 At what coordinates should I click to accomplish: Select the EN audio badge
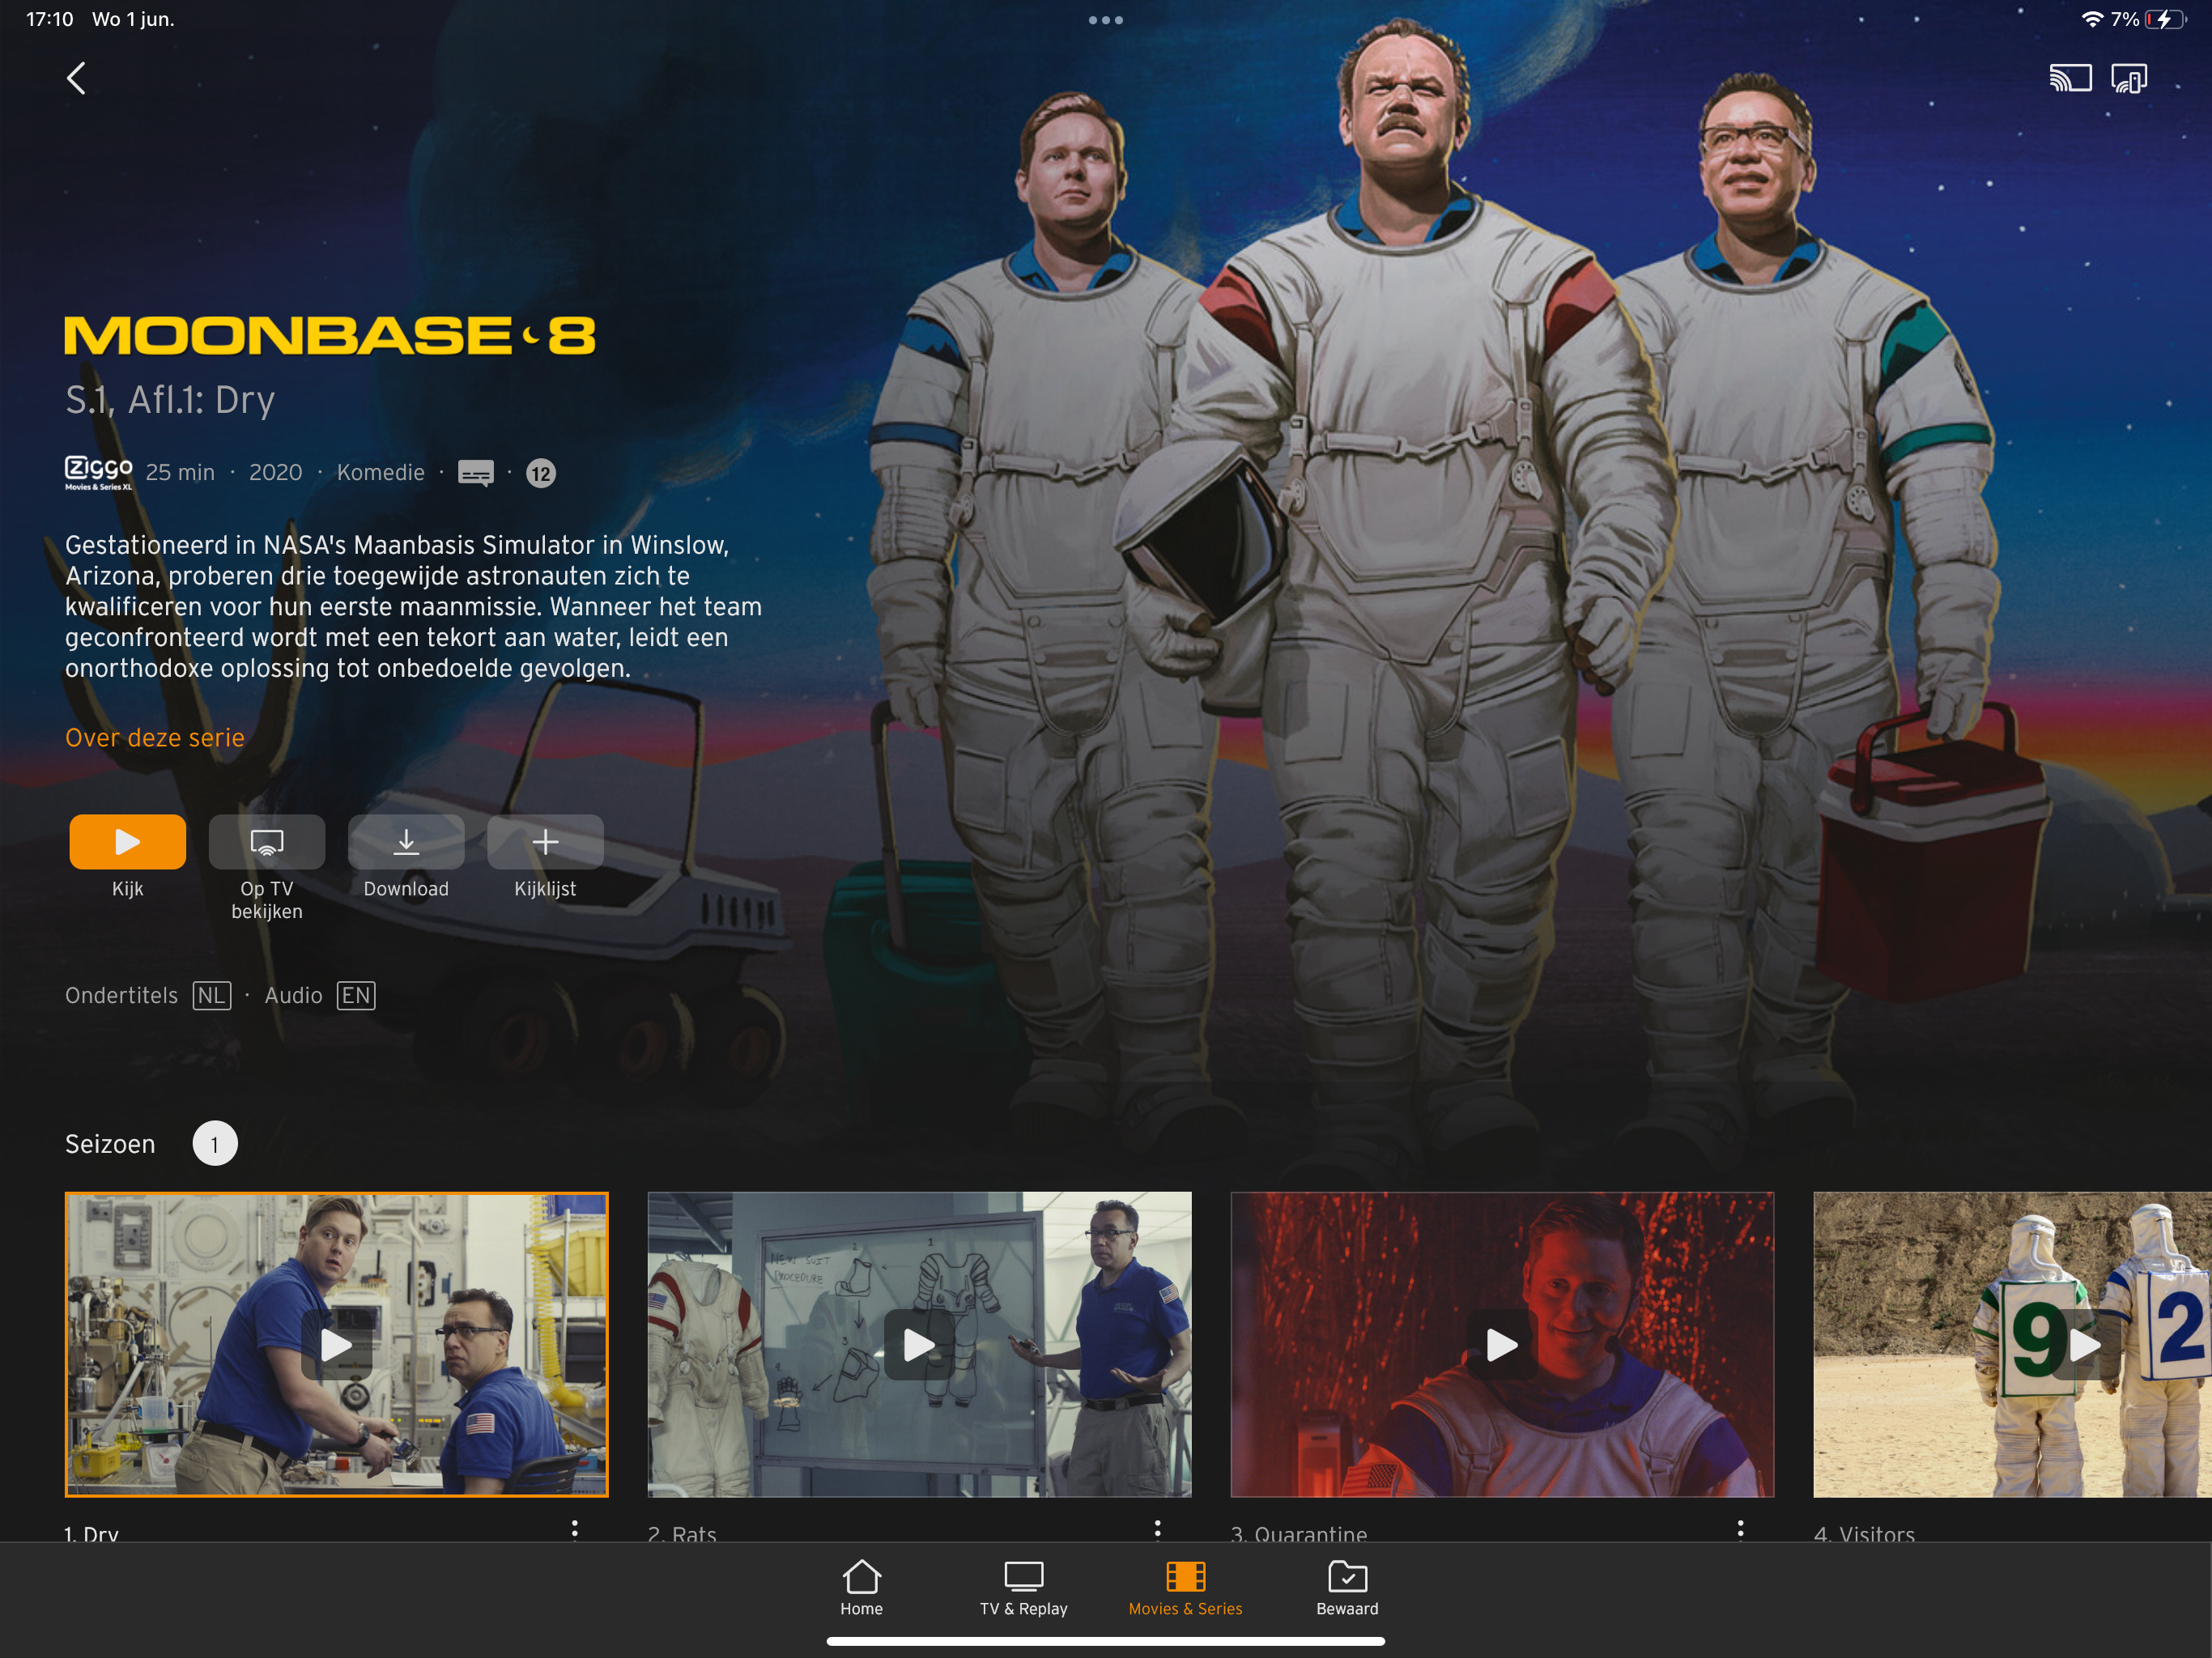[x=355, y=995]
